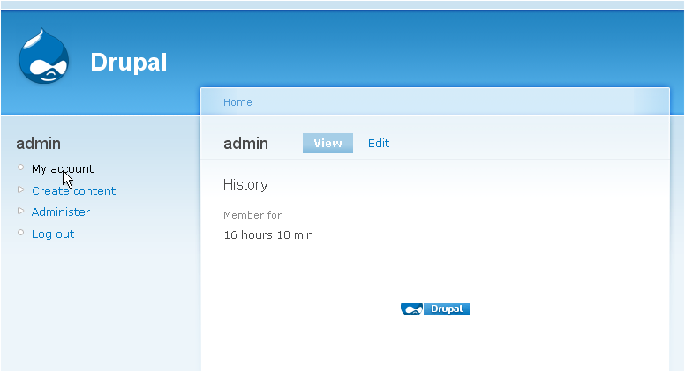Switch to the View tab

coord(327,143)
